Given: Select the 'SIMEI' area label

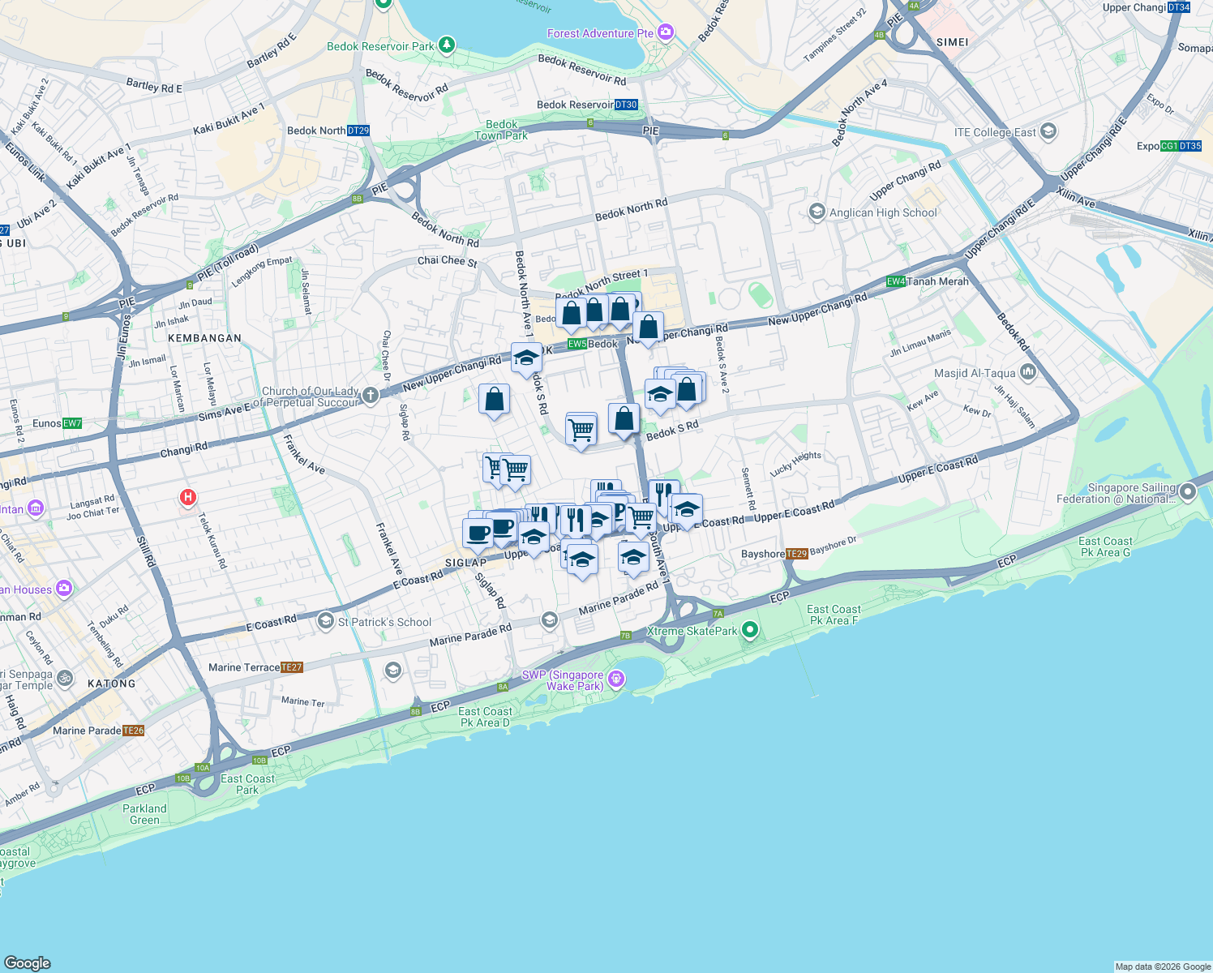Looking at the screenshot, I should (x=953, y=42).
